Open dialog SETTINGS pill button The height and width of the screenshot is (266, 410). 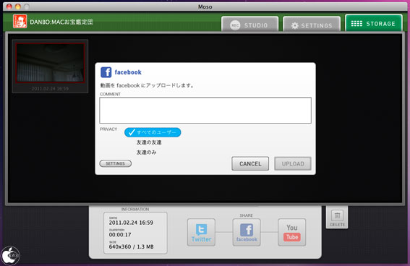click(x=115, y=163)
